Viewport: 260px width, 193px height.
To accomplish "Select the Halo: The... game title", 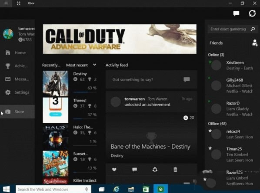I will click(x=83, y=127).
